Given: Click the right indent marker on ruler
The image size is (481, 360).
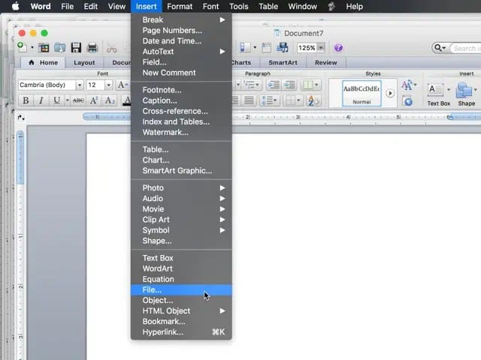Looking at the screenshot, I should tap(450, 117).
